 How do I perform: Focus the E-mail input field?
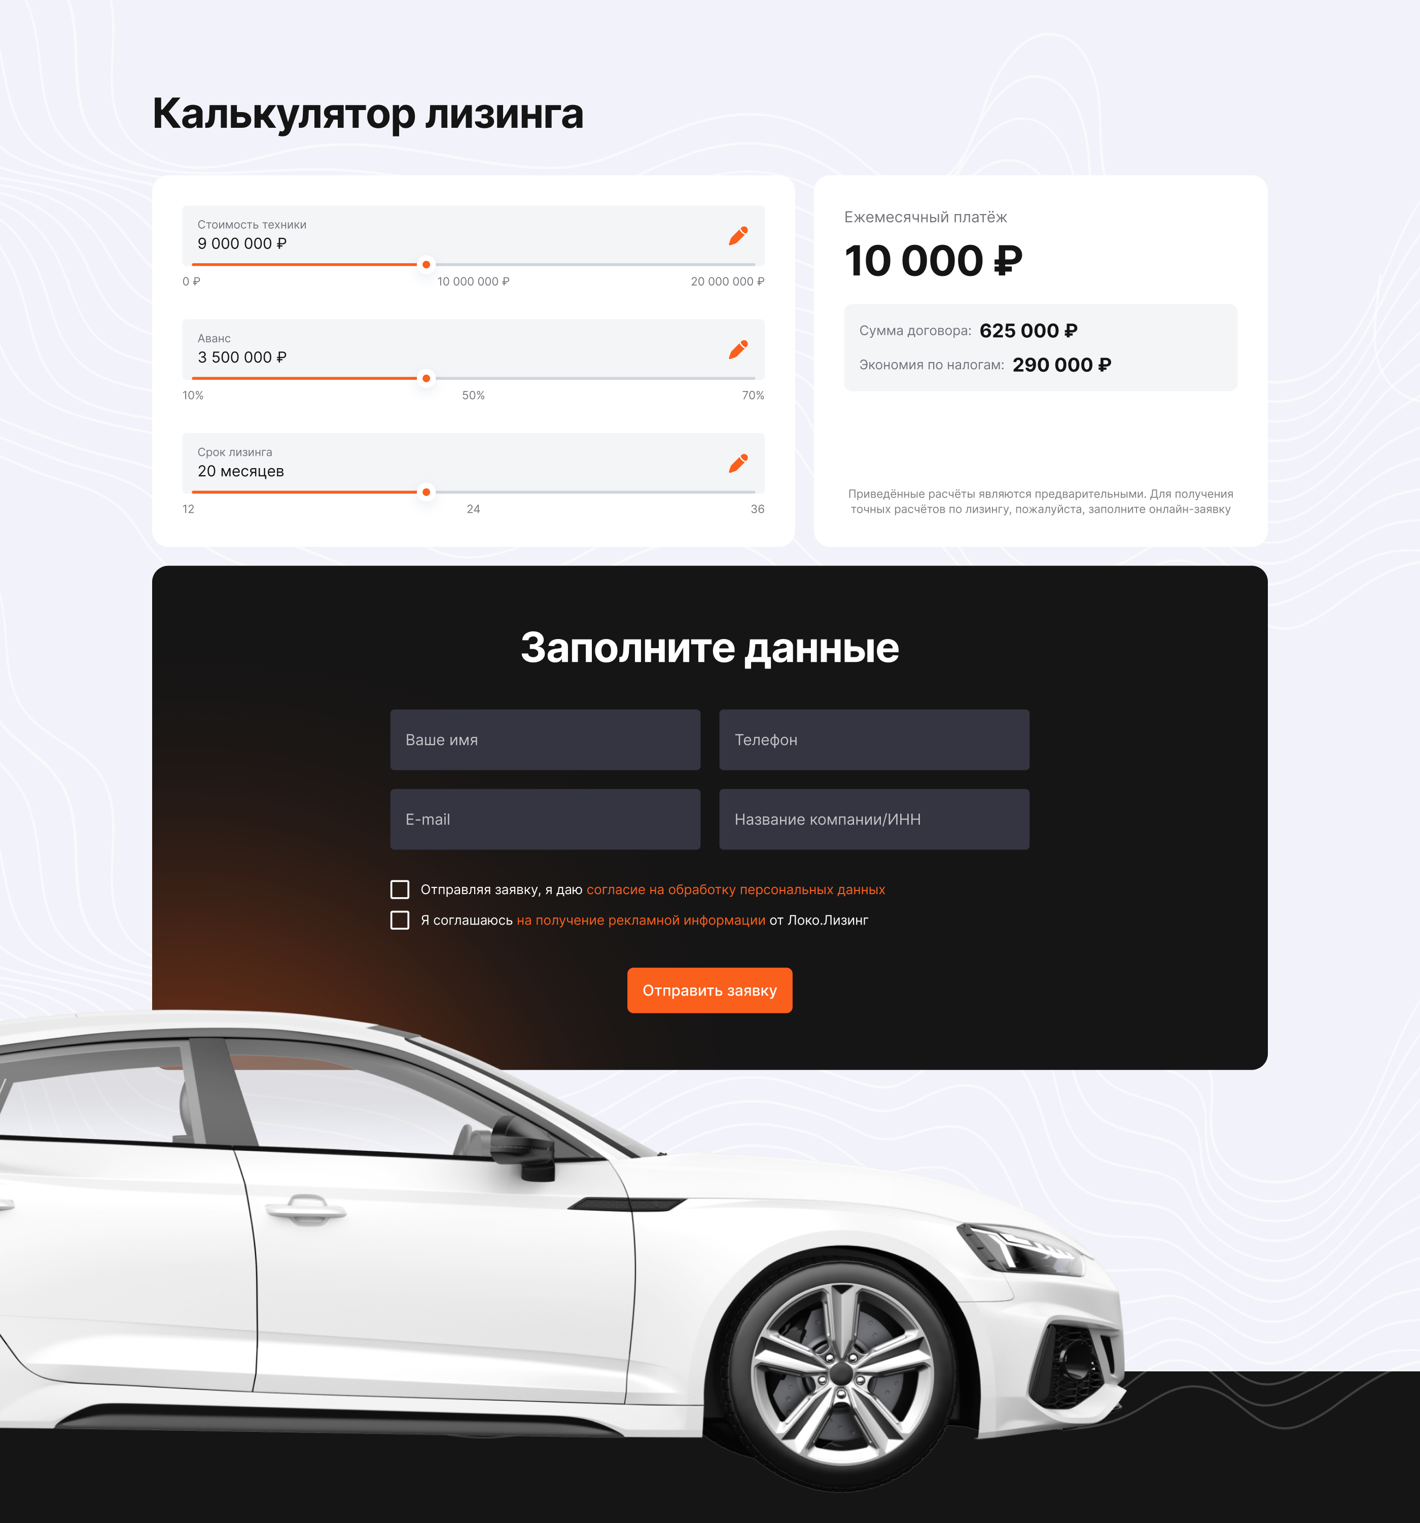click(x=545, y=820)
